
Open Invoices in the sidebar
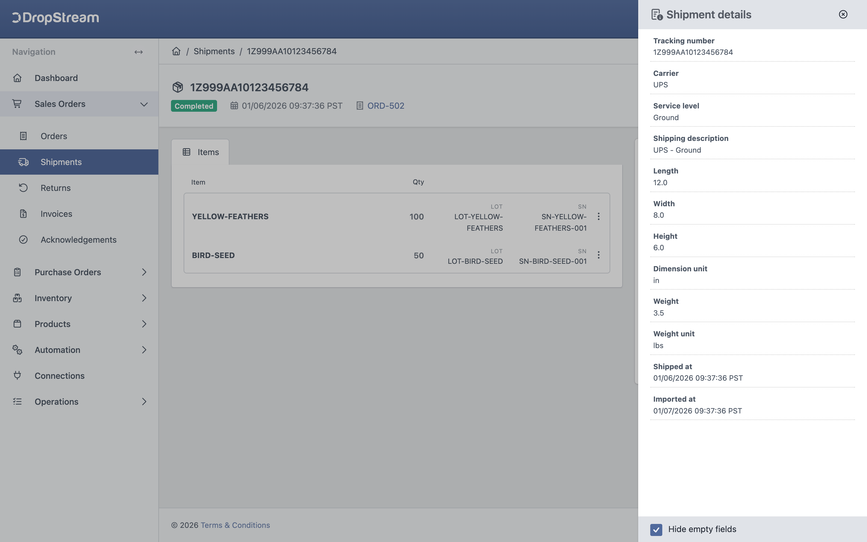coord(79,214)
